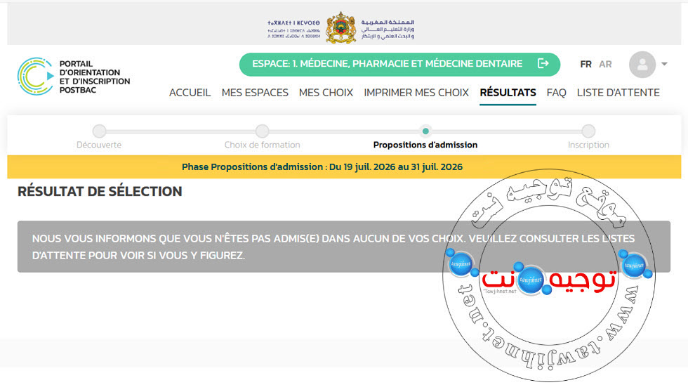Select the Découverte step circle
Image resolution: width=688 pixels, height=385 pixels.
(99, 131)
